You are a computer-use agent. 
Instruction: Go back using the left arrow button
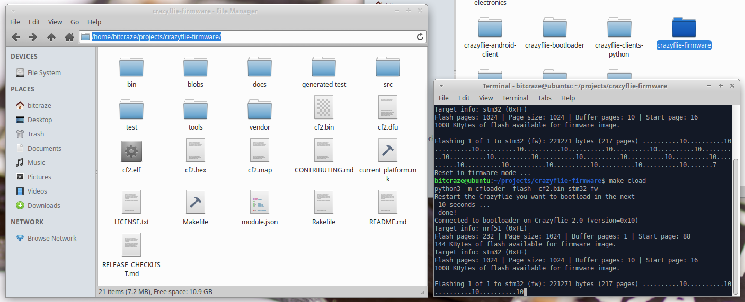coord(16,37)
